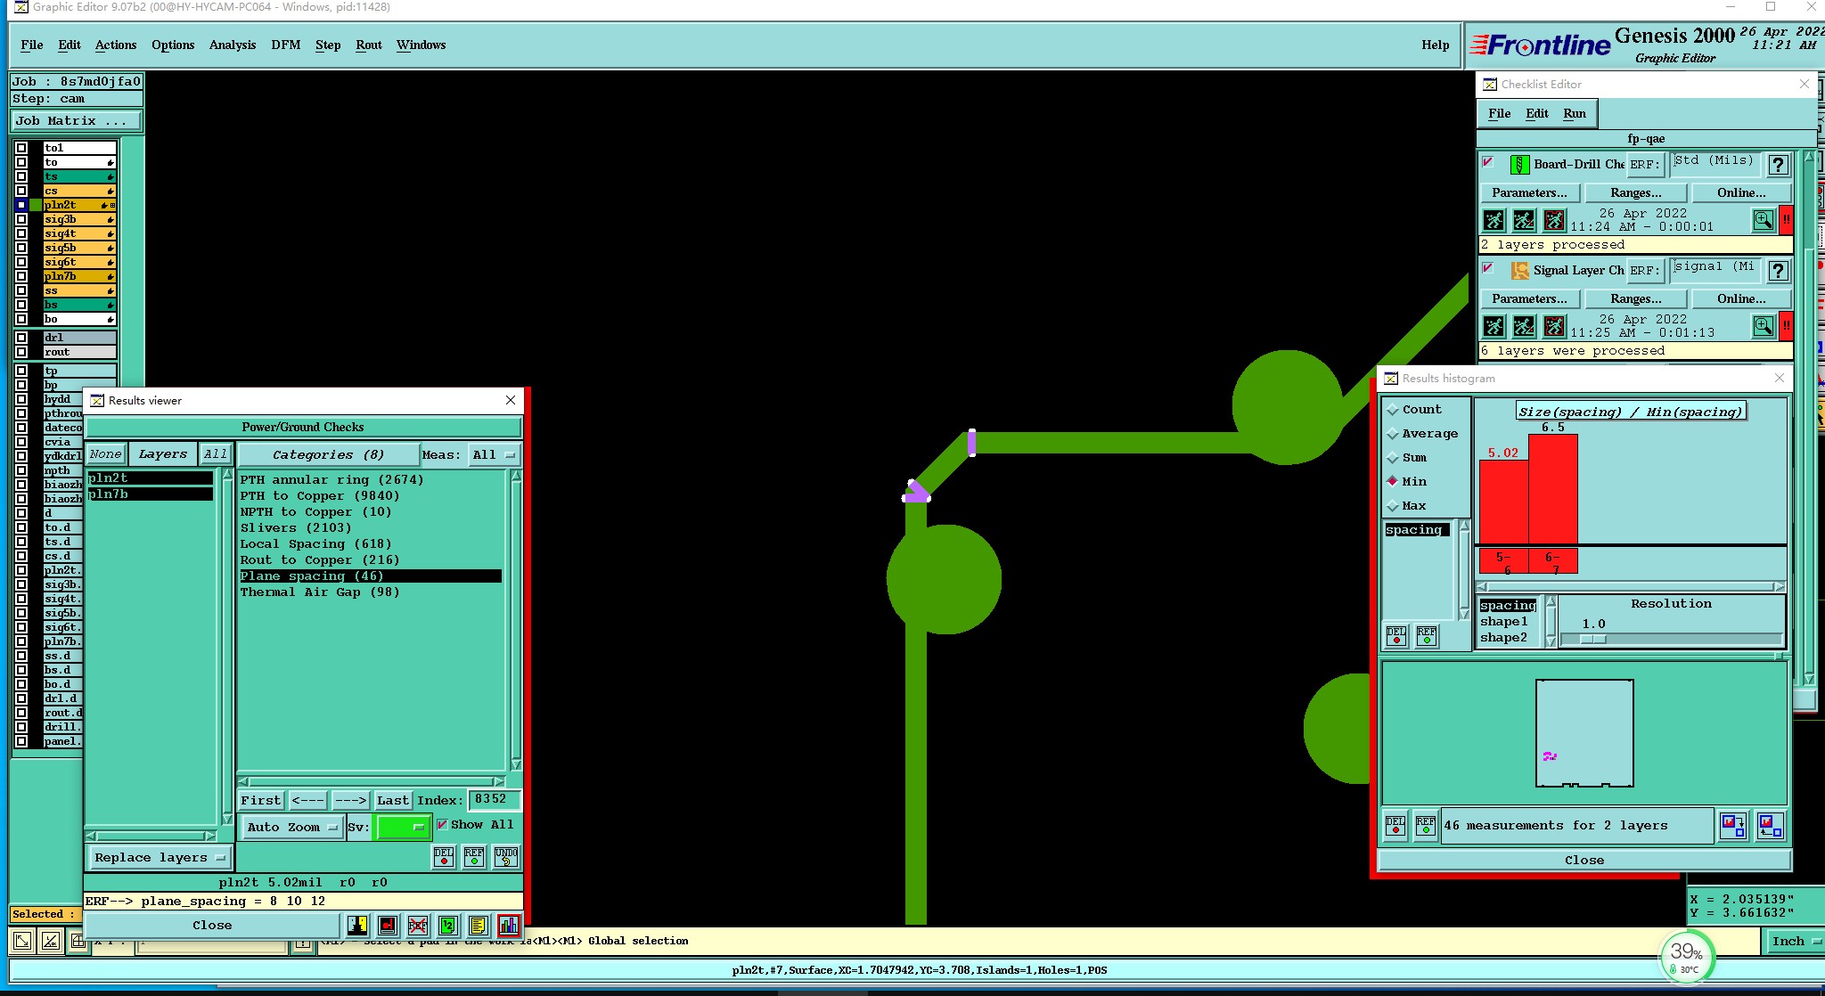
Task: Open the histogram icon in Results viewer
Action: coord(508,926)
